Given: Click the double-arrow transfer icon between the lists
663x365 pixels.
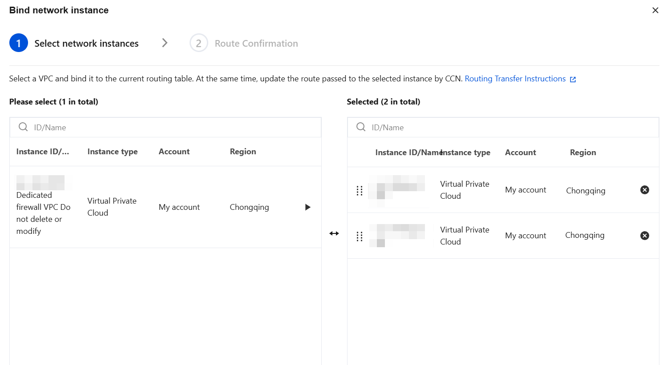Looking at the screenshot, I should pos(334,233).
